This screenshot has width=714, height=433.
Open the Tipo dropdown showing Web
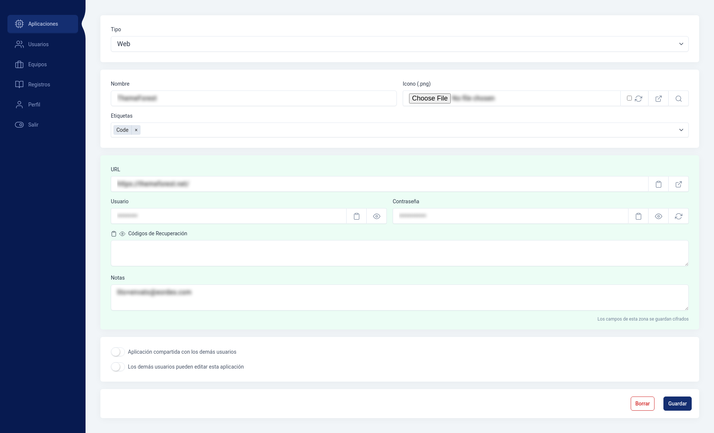399,44
